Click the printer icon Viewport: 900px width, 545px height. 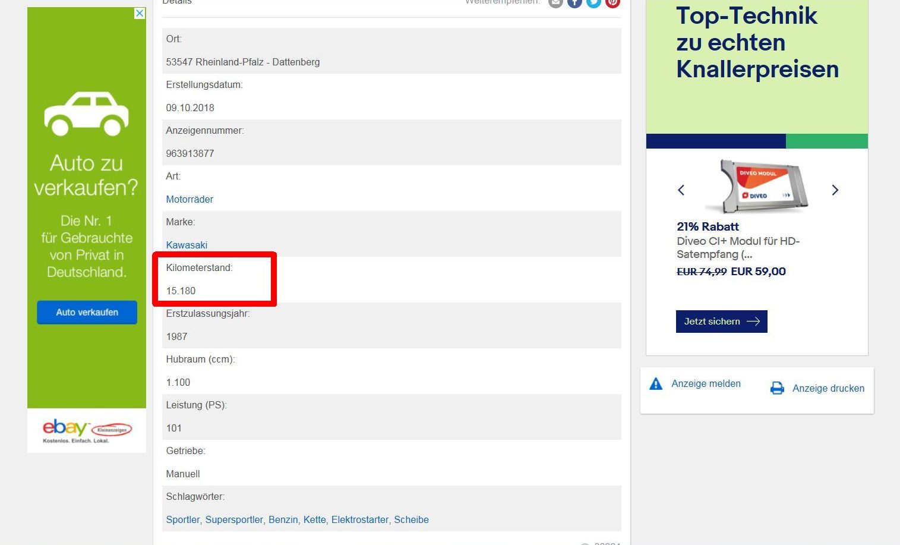tap(777, 388)
